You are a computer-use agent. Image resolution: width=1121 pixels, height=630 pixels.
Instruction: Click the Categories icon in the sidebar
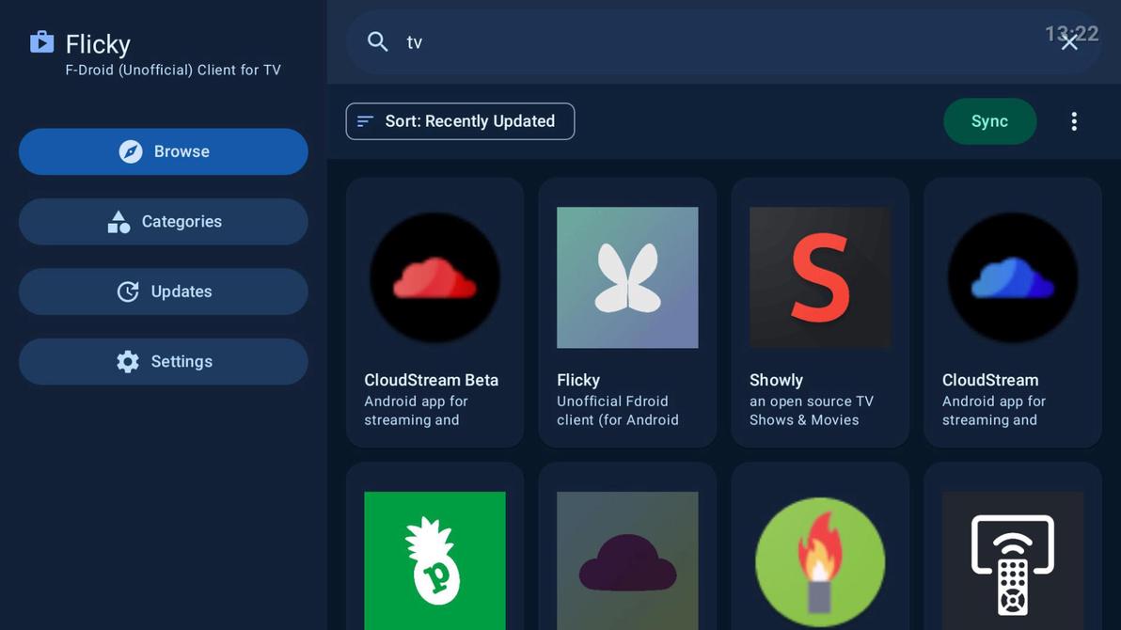point(118,221)
